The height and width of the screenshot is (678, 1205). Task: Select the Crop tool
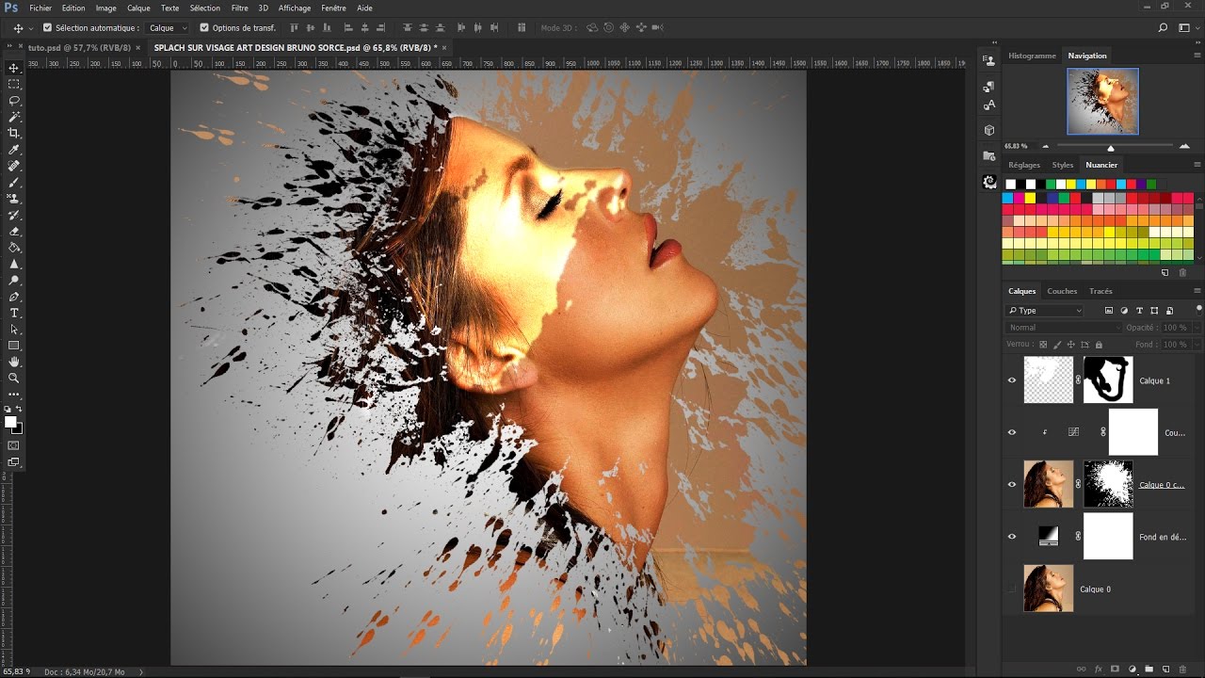14,133
